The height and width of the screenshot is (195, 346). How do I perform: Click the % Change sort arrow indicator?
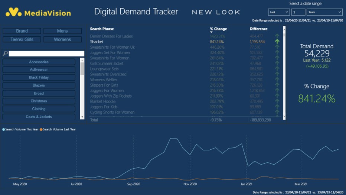tap(211, 32)
